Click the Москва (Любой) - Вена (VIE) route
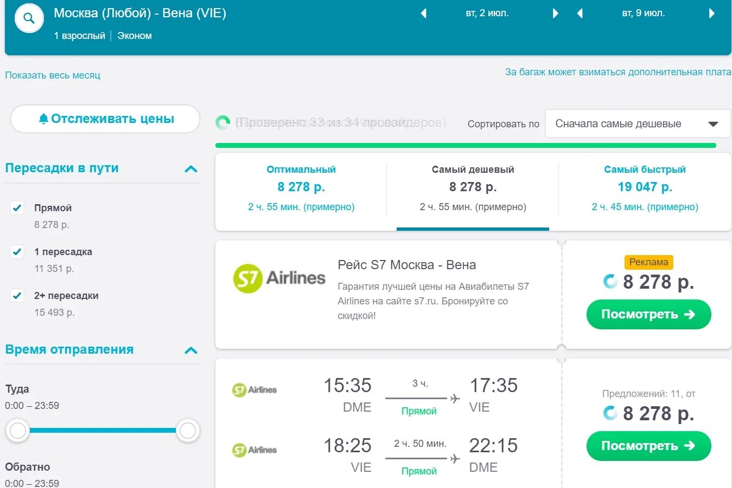The height and width of the screenshot is (488, 732). pyautogui.click(x=140, y=13)
